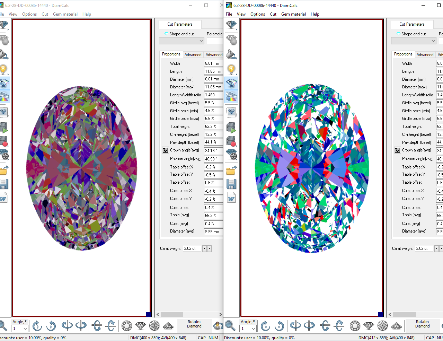Click the Total height value 62.3 % in left window
Viewport: 443px width, 341px height.
point(213,127)
